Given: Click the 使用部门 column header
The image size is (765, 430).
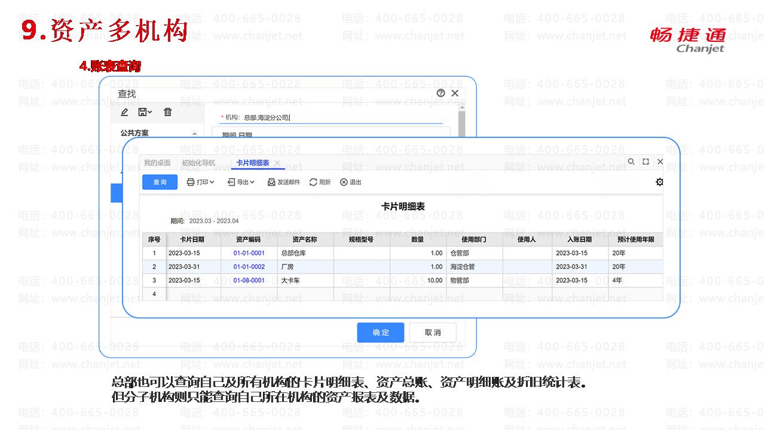Looking at the screenshot, I should pyautogui.click(x=474, y=239).
